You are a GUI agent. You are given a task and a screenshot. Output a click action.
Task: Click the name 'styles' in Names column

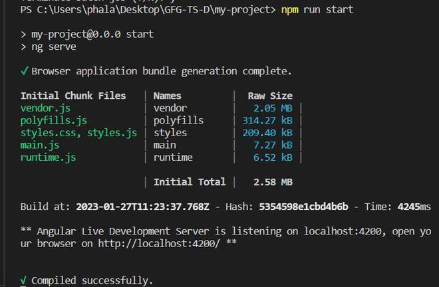170,133
